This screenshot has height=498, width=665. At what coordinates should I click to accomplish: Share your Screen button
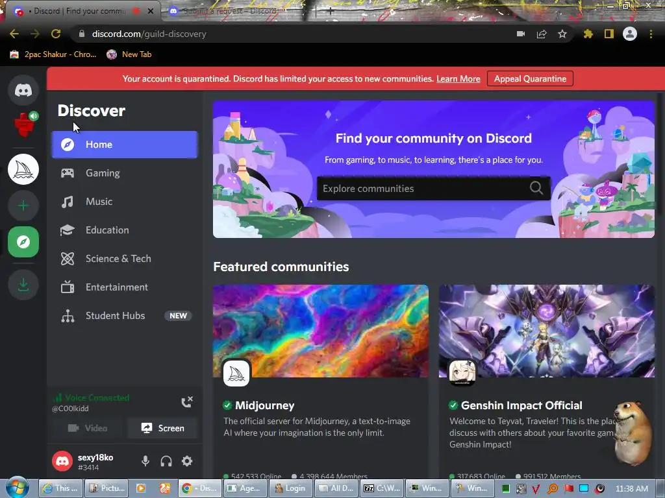tap(162, 428)
